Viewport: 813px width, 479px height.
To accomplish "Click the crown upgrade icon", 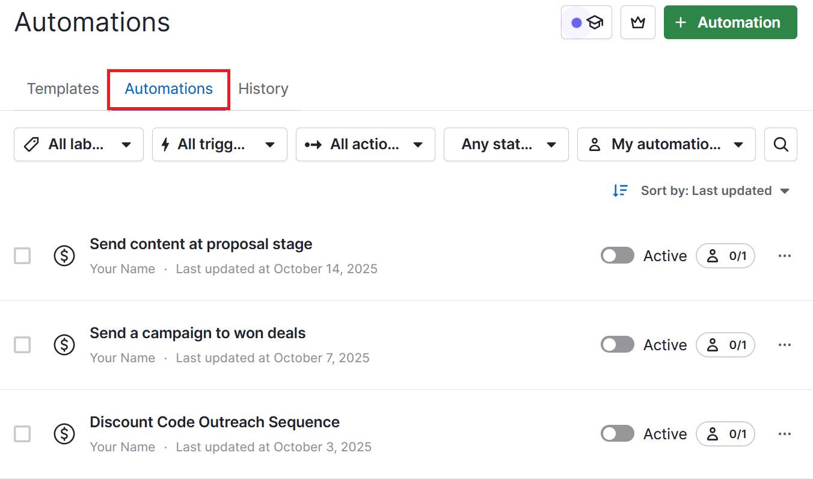I will point(637,22).
